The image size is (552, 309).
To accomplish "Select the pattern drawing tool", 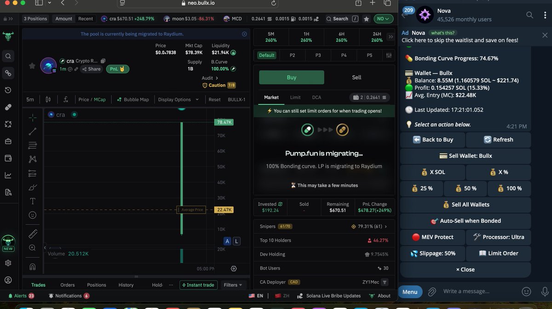I will coord(33,159).
